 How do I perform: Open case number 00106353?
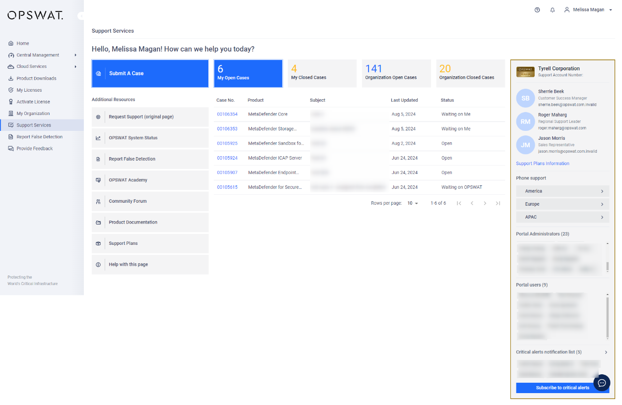pyautogui.click(x=227, y=129)
